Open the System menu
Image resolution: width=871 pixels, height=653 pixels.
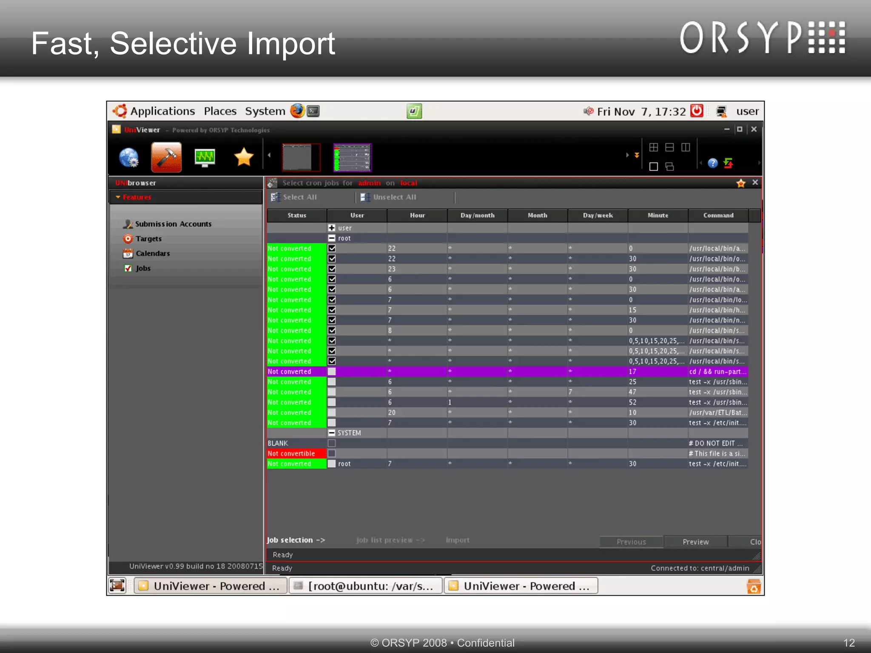click(265, 111)
